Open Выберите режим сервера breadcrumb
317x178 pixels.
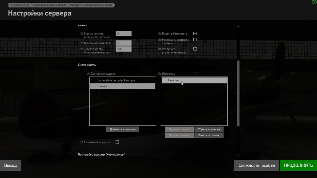pos(50,5)
